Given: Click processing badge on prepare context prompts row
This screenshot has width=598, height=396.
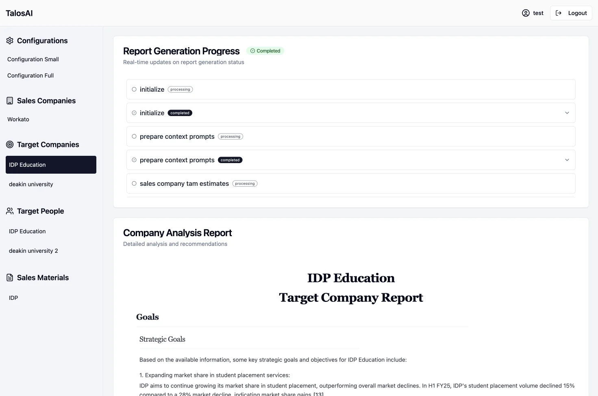Looking at the screenshot, I should (x=231, y=136).
